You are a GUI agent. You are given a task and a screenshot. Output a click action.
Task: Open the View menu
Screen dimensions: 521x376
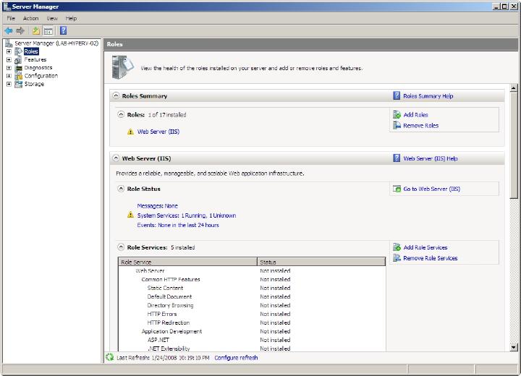(x=52, y=18)
